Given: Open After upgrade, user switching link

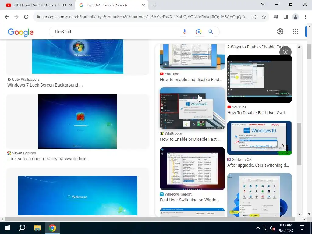Looking at the screenshot, I should point(258,165).
